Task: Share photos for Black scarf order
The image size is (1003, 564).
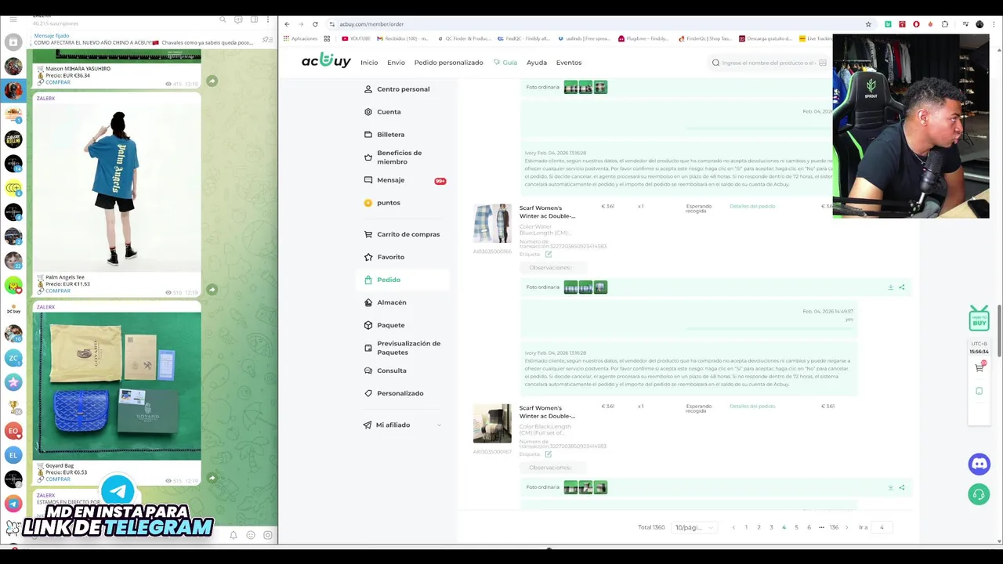Action: (902, 487)
